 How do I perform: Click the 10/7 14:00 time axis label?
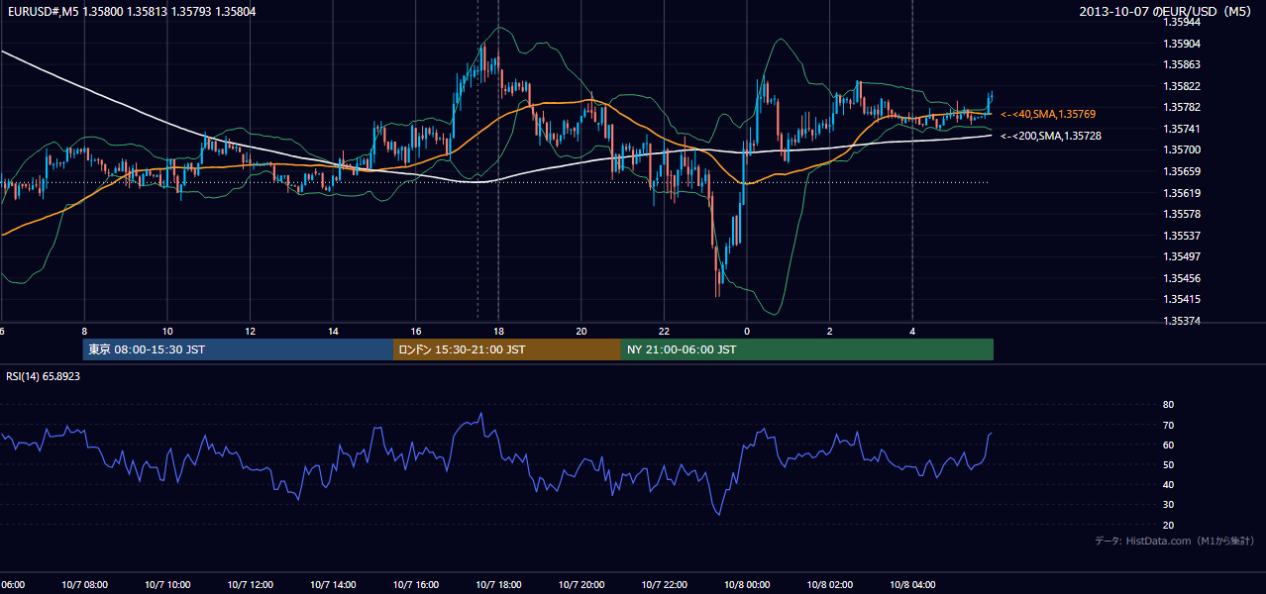333,585
